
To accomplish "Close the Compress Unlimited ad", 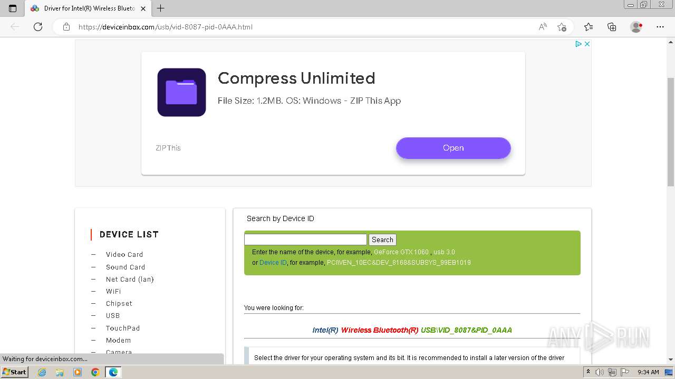I will tap(587, 44).
